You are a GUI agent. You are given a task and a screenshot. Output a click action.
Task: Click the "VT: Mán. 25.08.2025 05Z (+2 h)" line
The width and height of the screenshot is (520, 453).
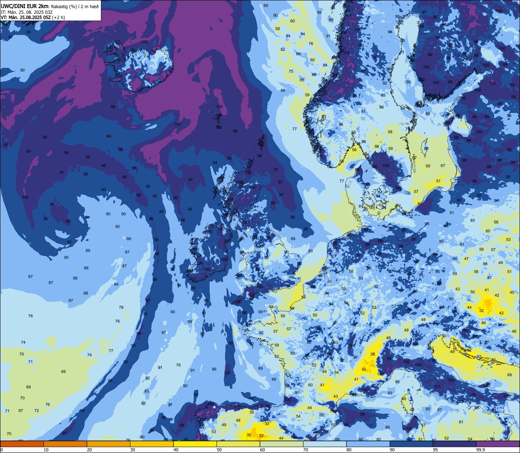(x=32, y=17)
